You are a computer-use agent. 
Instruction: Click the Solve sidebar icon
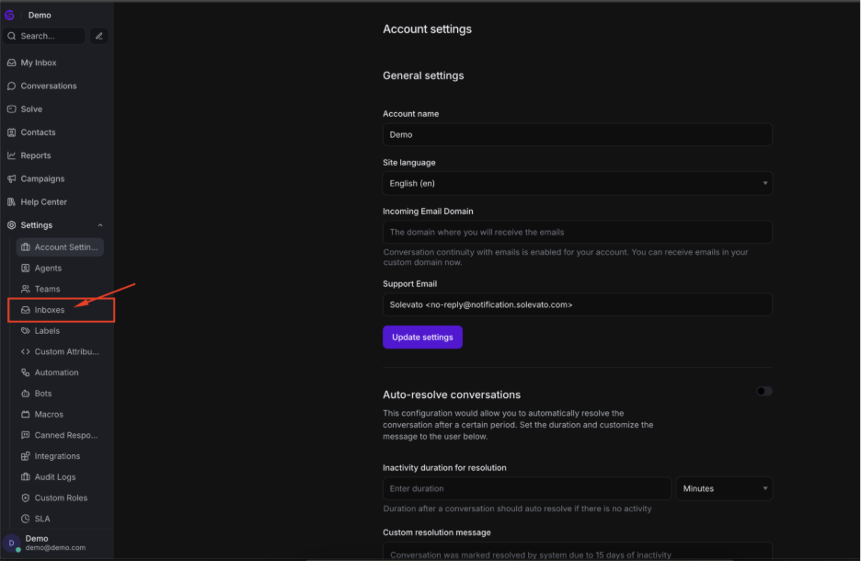(12, 109)
